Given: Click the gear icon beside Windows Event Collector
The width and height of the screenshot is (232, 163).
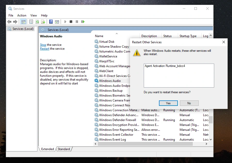Looking at the screenshot, I should tap(97, 134).
